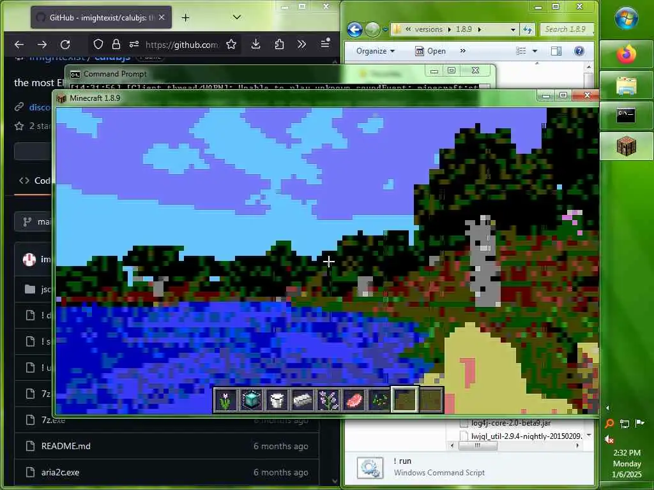Viewport: 654px width, 490px height.
Task: Reload the GitHub page in Firefox
Action: (65, 44)
